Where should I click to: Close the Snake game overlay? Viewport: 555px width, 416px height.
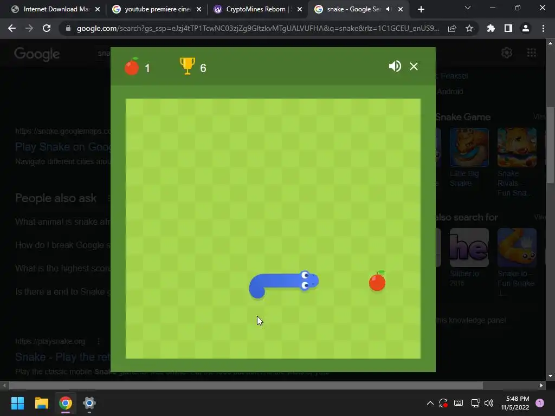coord(414,67)
